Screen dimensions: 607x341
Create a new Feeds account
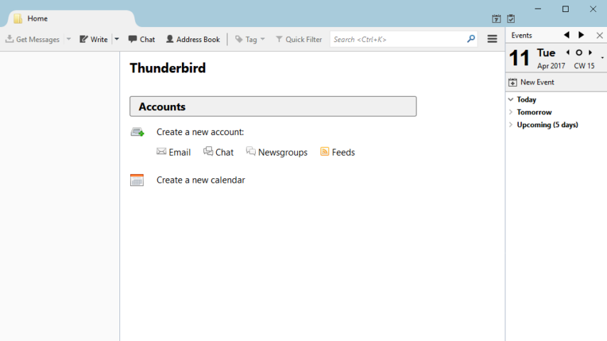337,152
